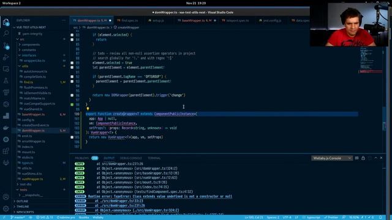The height and width of the screenshot is (220, 392).
Task: Click green Wallaby marker on line 98
Action: tap(72, 105)
